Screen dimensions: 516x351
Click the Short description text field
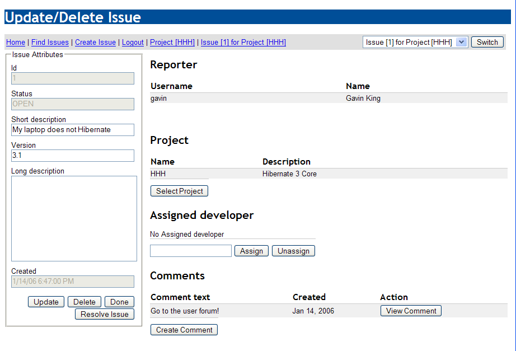(73, 130)
